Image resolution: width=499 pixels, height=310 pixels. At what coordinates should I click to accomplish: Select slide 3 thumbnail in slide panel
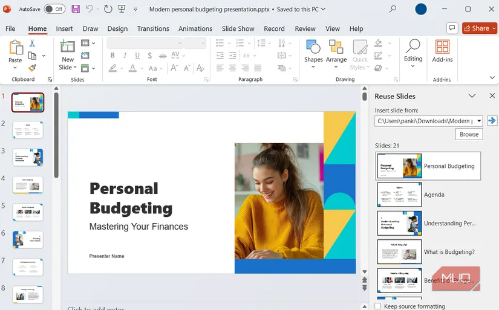28,157
